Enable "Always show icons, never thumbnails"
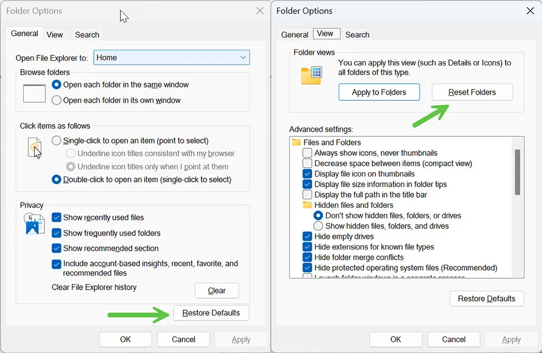This screenshot has width=542, height=353. pos(307,153)
